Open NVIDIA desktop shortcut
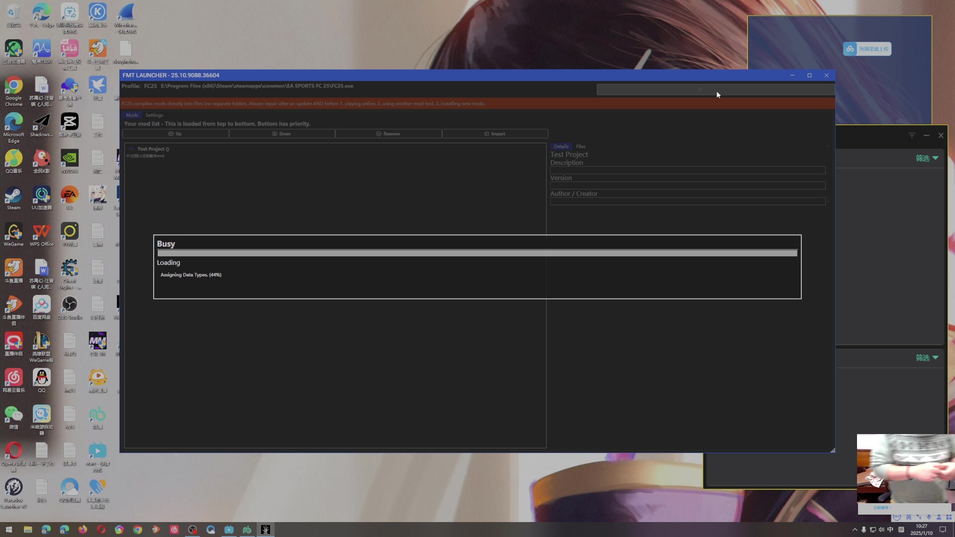The width and height of the screenshot is (955, 537). point(70,162)
